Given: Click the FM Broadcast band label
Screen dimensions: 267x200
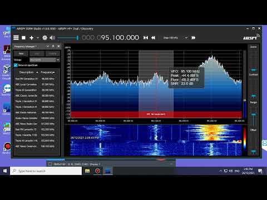Looking at the screenshot, I should 156,114.
